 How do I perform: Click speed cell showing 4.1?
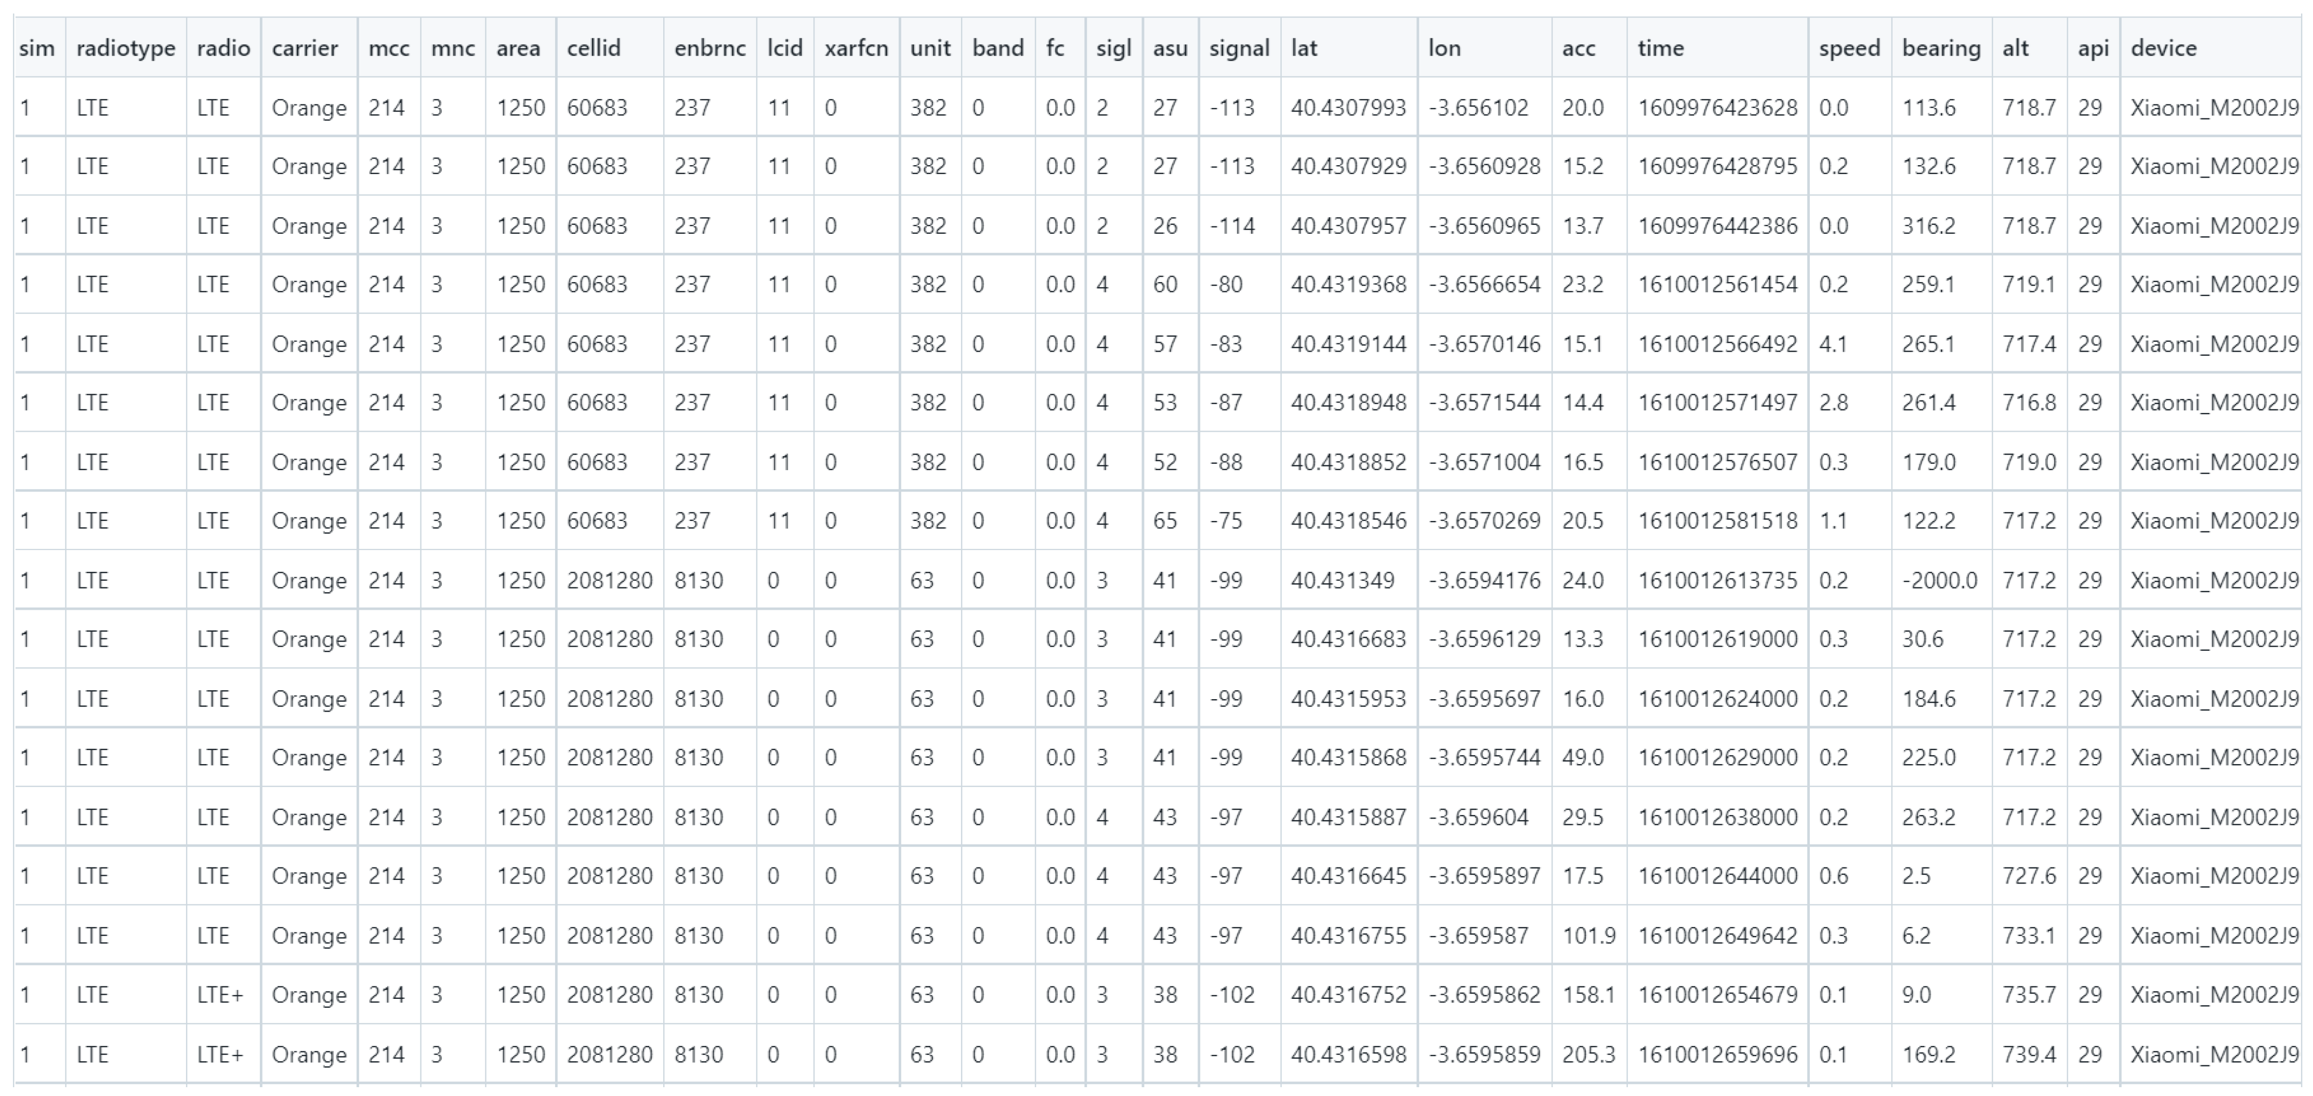click(1833, 345)
